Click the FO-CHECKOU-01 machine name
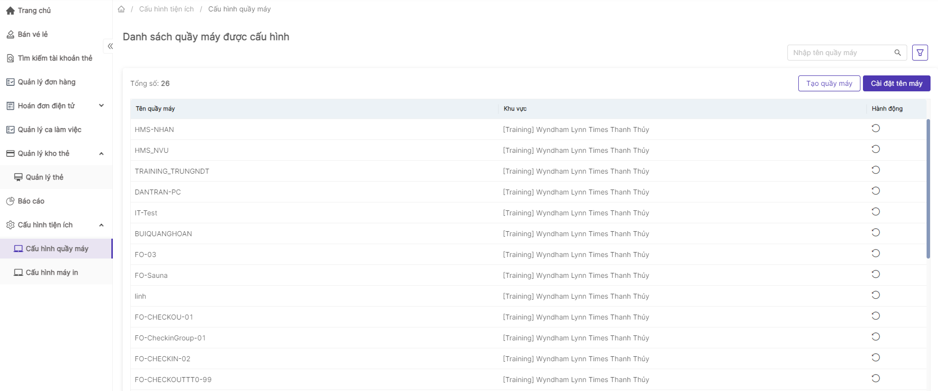The image size is (938, 391). click(164, 317)
